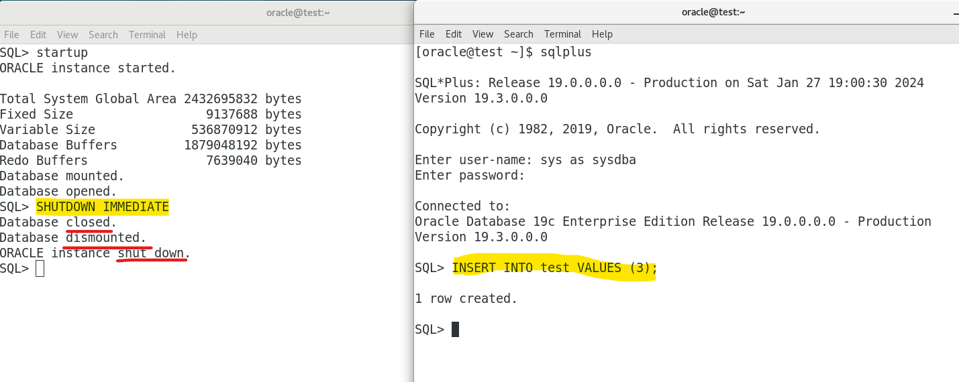This screenshot has height=382, width=959.
Task: Click the 'SQL> startup' line
Action: pos(44,52)
